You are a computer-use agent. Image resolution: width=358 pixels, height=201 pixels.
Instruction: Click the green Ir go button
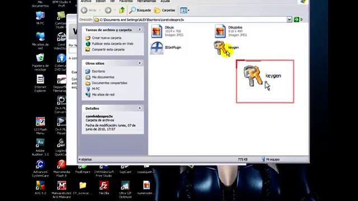tap(296, 20)
